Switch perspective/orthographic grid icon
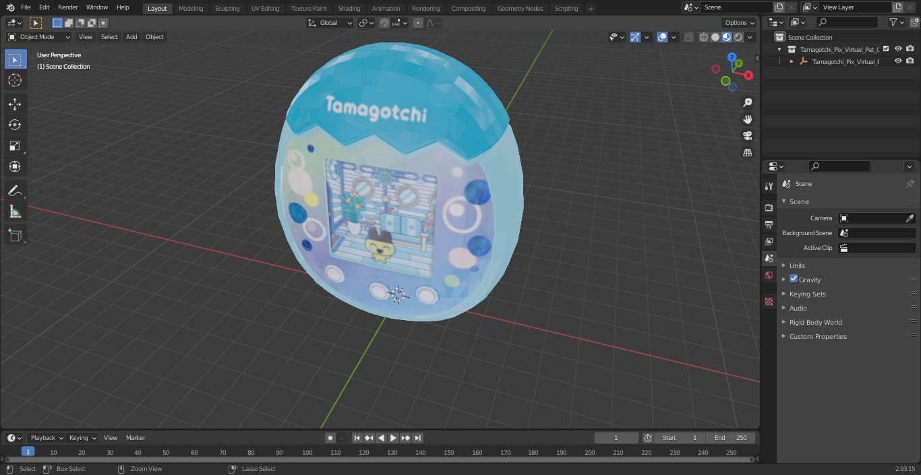 click(x=747, y=153)
